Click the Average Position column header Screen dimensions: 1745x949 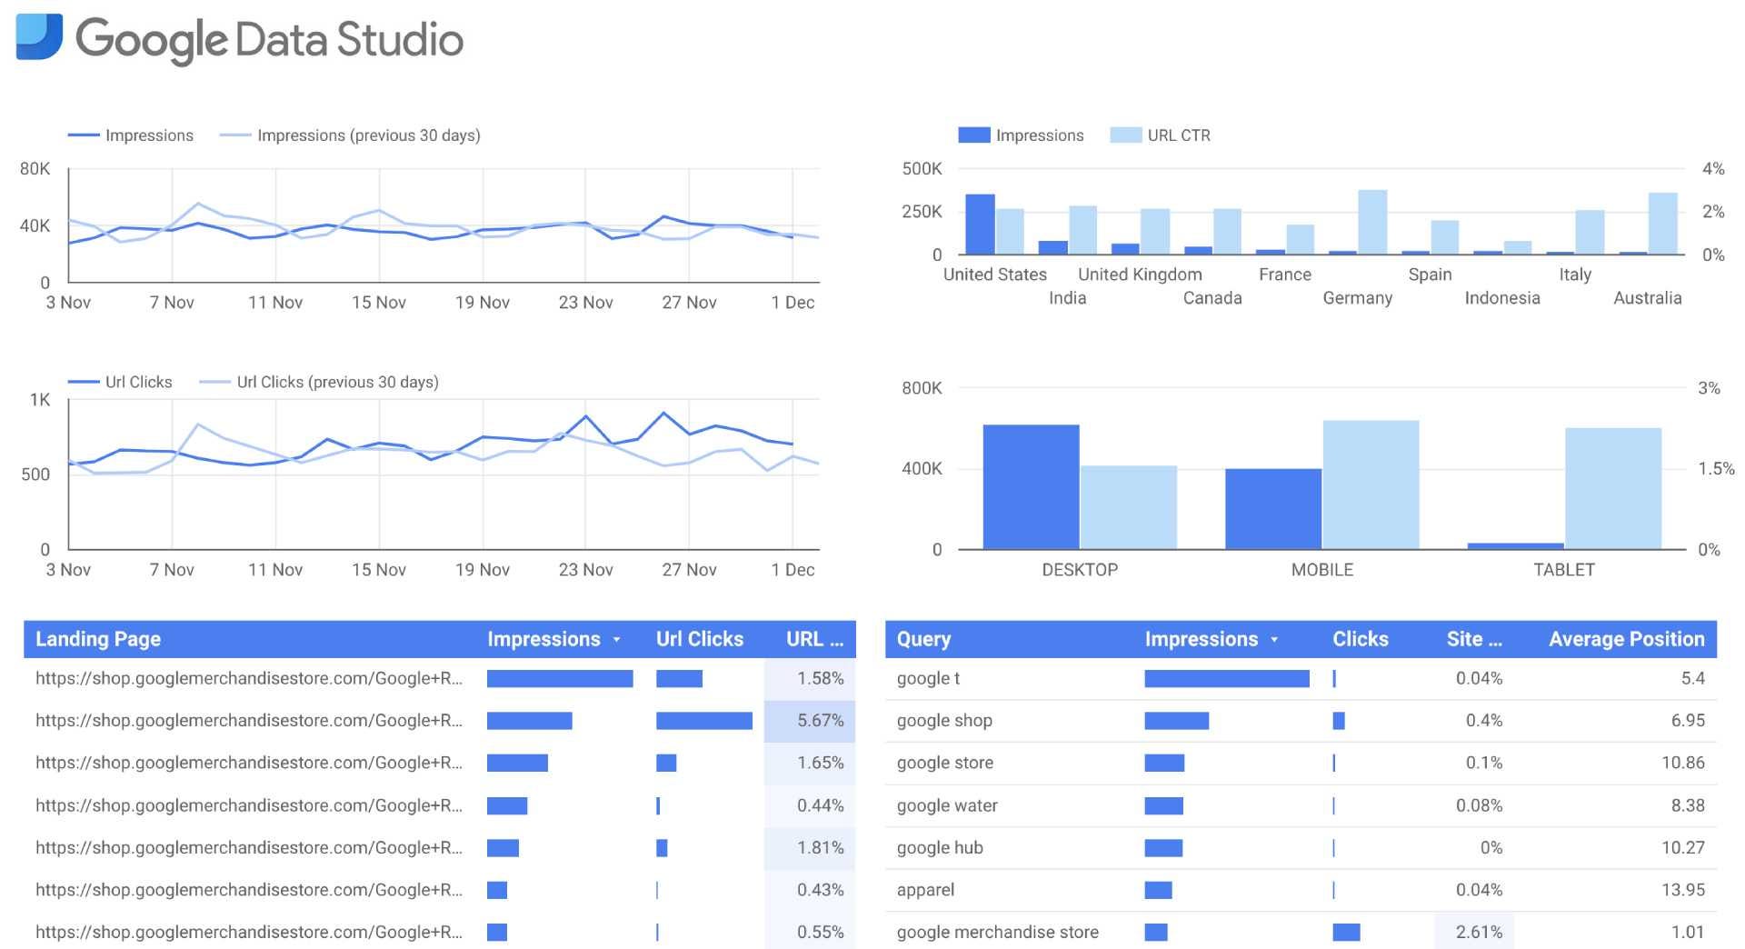pos(1626,639)
